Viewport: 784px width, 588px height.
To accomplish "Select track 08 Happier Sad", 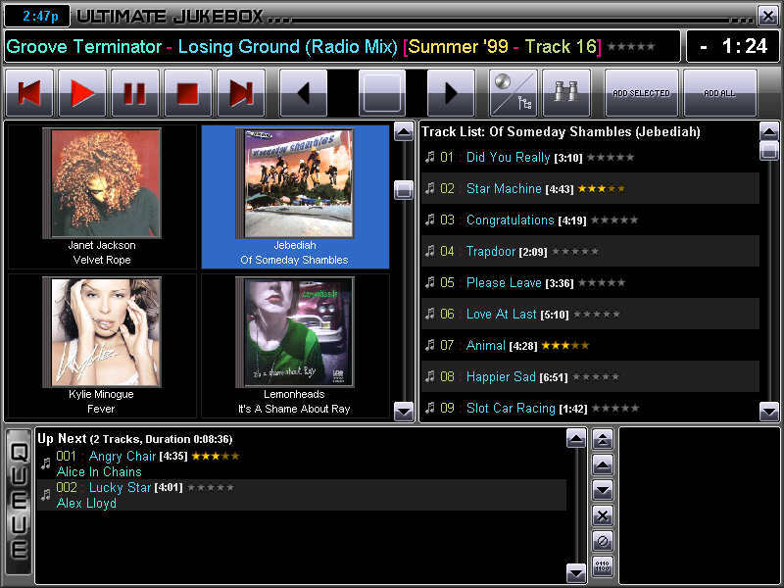I will coord(590,376).
